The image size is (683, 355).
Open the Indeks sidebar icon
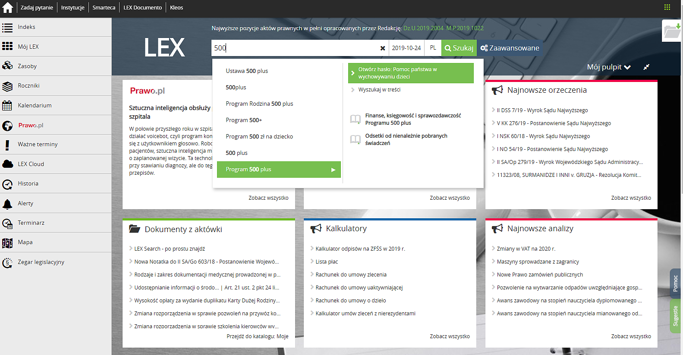tap(7, 28)
